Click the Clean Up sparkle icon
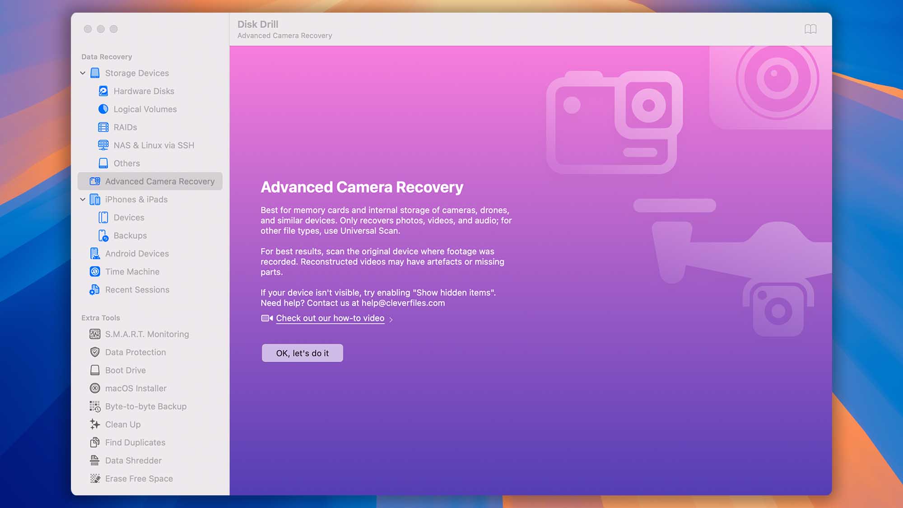 (95, 424)
